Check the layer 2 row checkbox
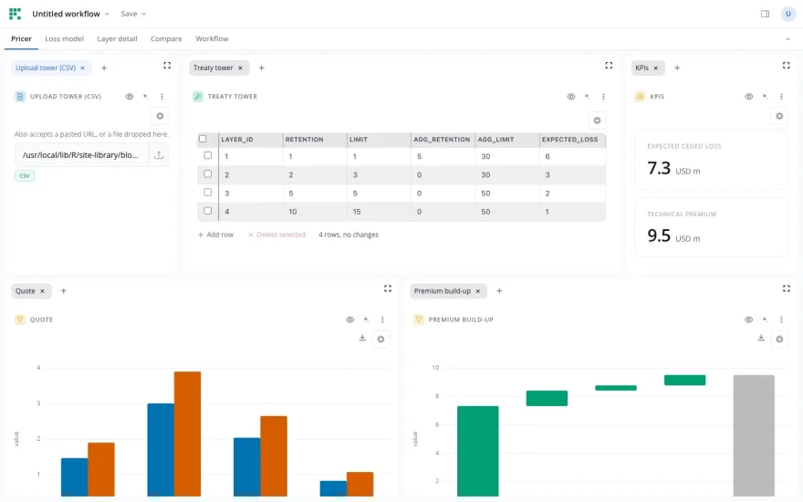Viewport: 803px width, 502px height. click(207, 174)
